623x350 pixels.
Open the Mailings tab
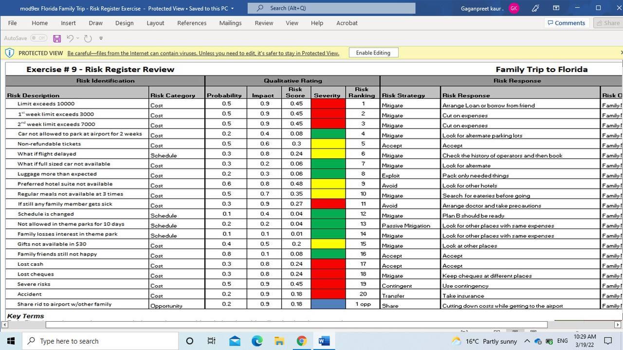coord(230,23)
